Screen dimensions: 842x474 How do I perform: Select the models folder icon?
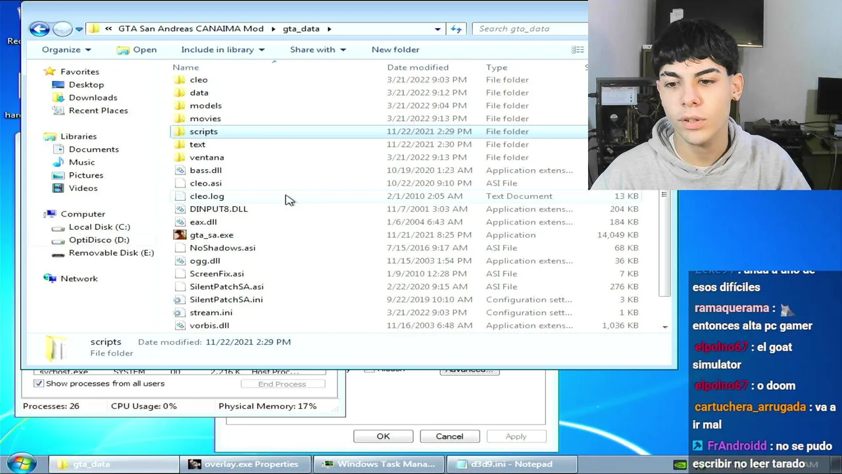180,105
